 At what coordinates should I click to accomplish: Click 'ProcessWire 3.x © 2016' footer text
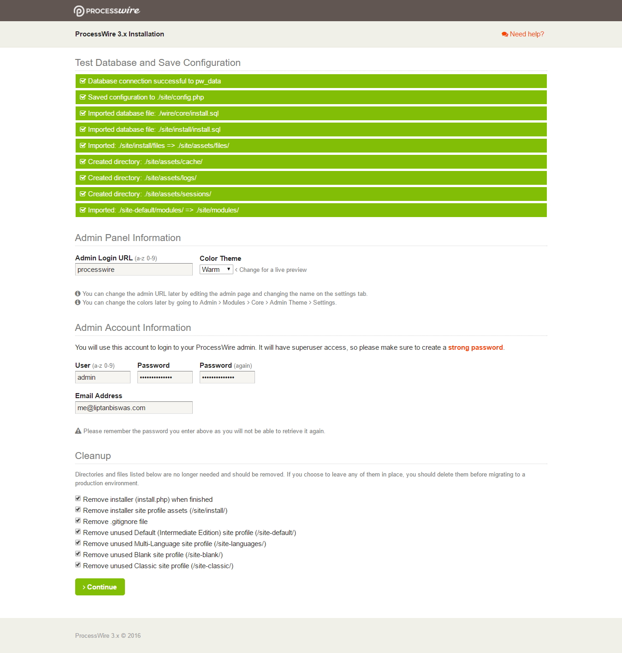coord(108,635)
